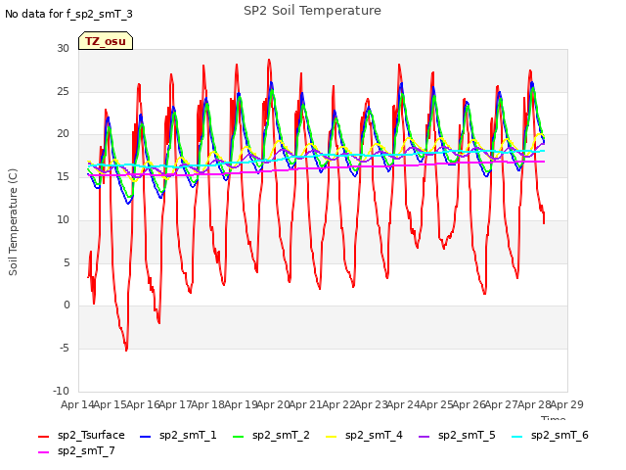The height and width of the screenshot is (470, 626).
Task: Click the magenta sp2_smT_7 legend swatch
Action: pos(43,452)
